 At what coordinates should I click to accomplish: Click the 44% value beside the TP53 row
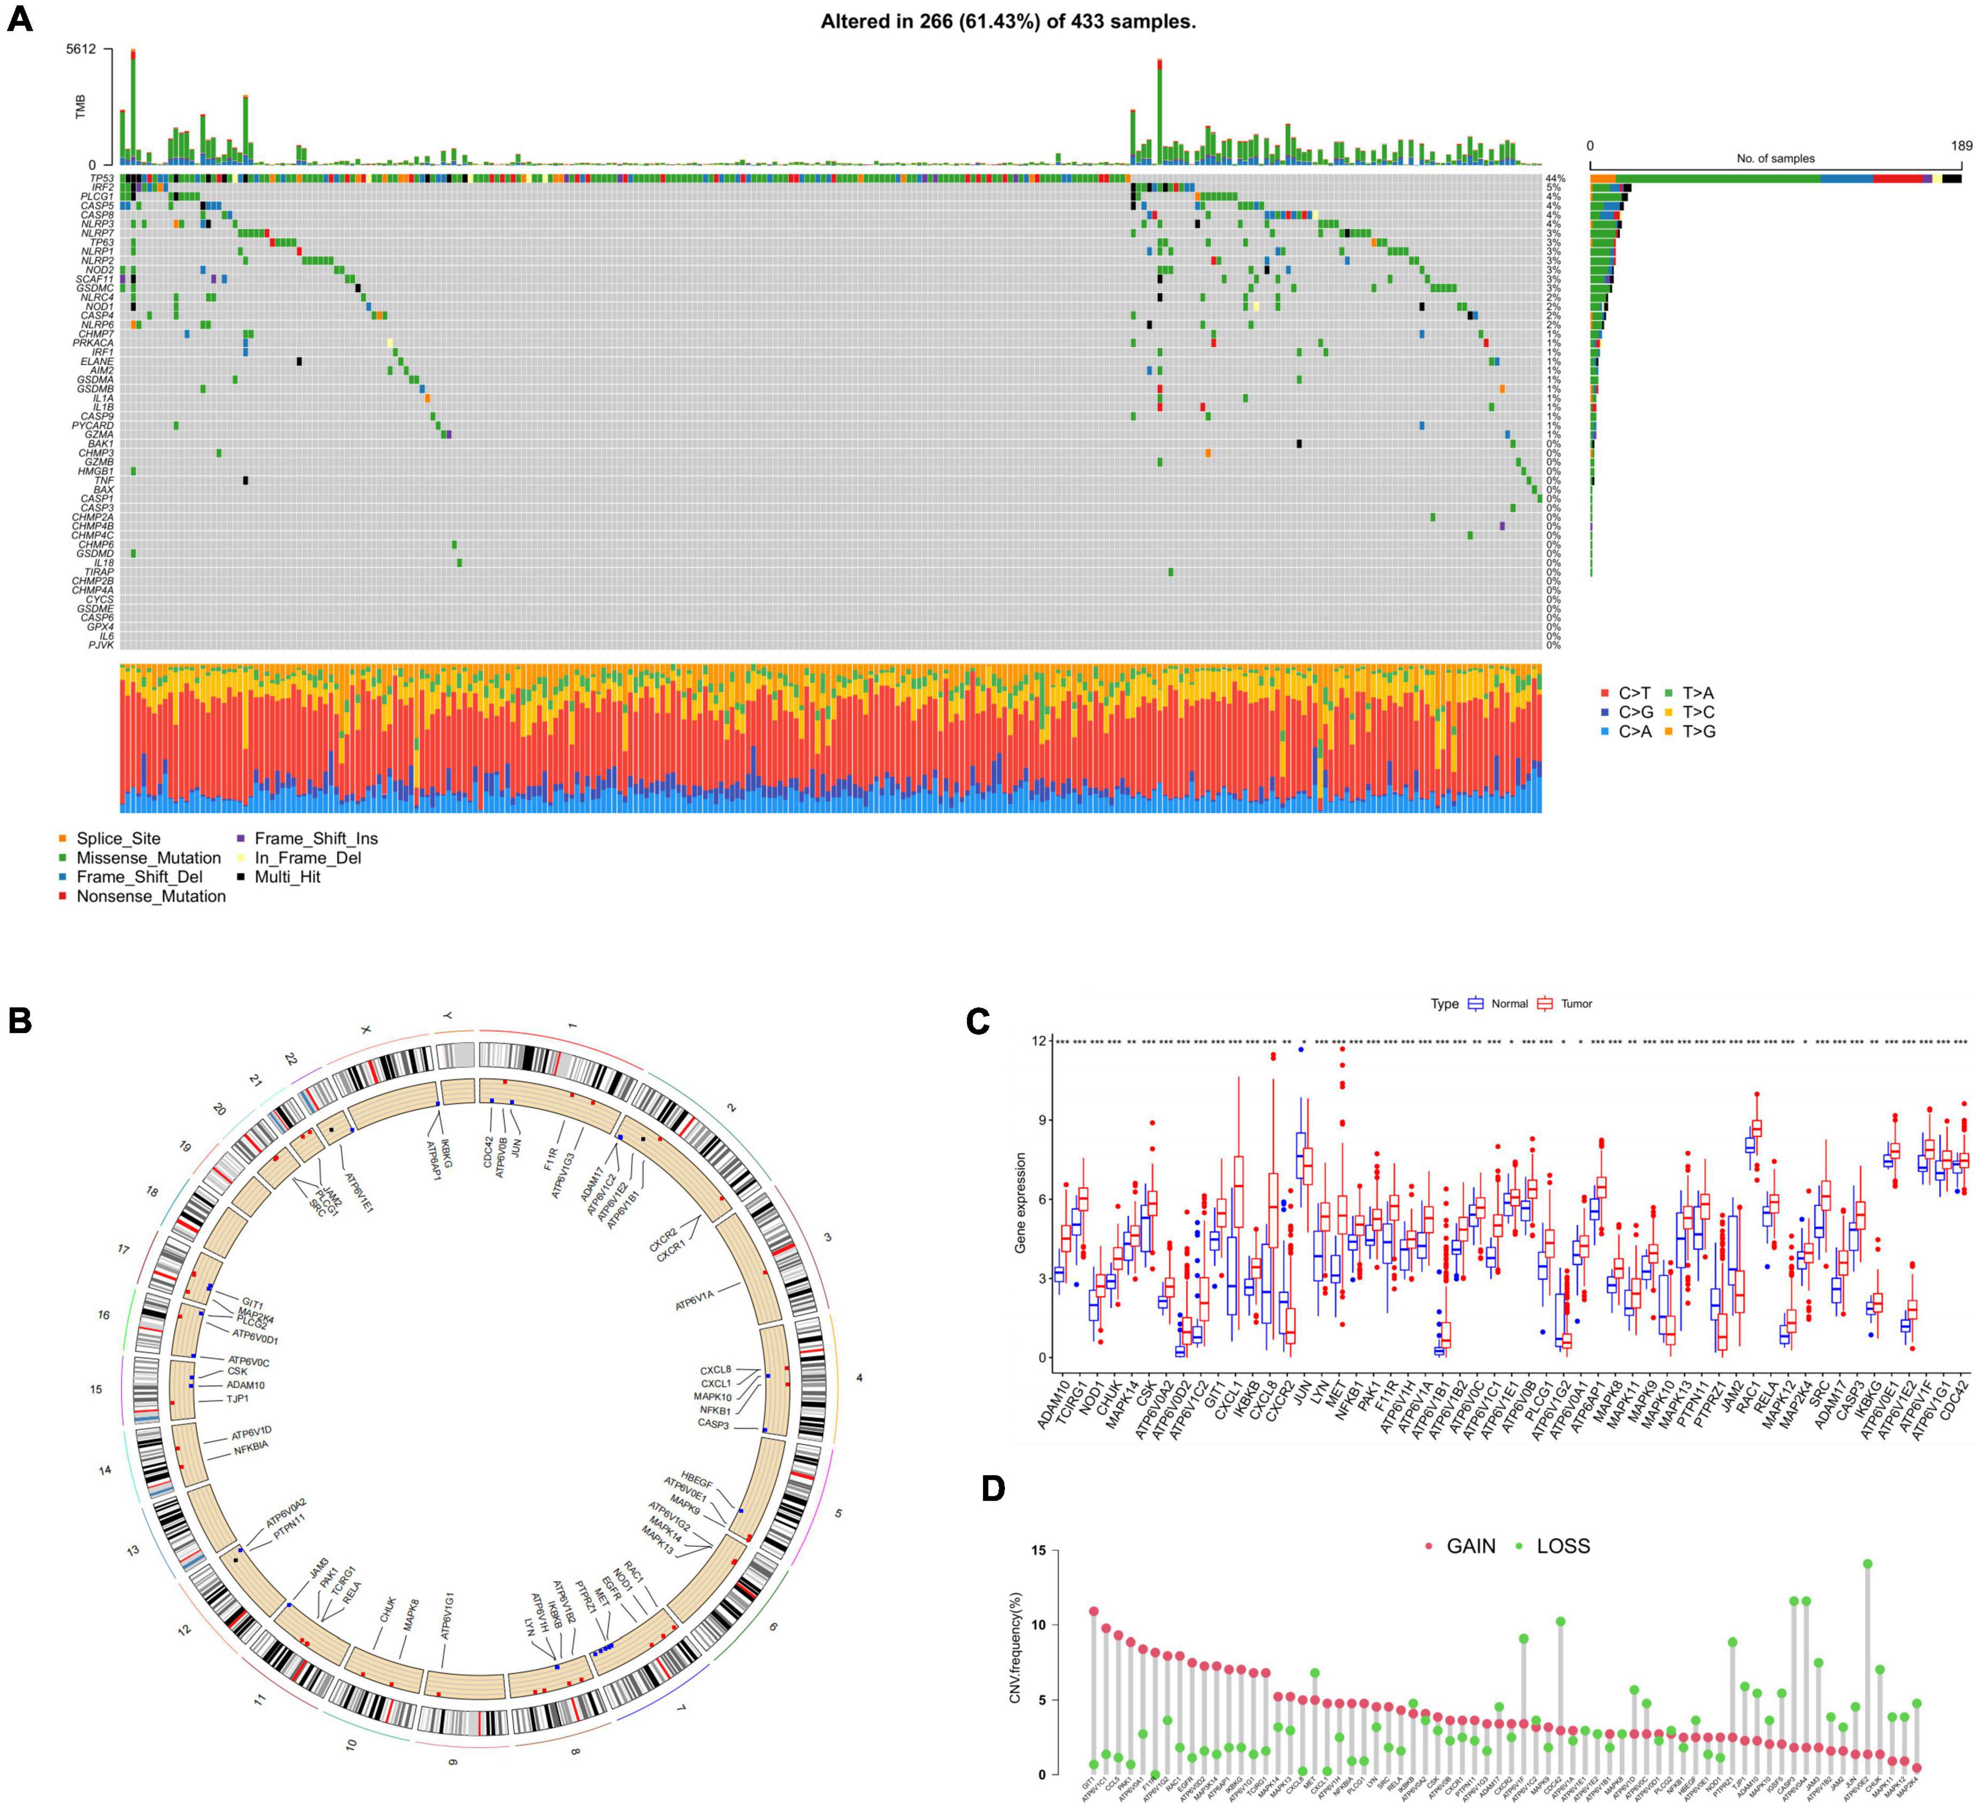click(x=1555, y=179)
